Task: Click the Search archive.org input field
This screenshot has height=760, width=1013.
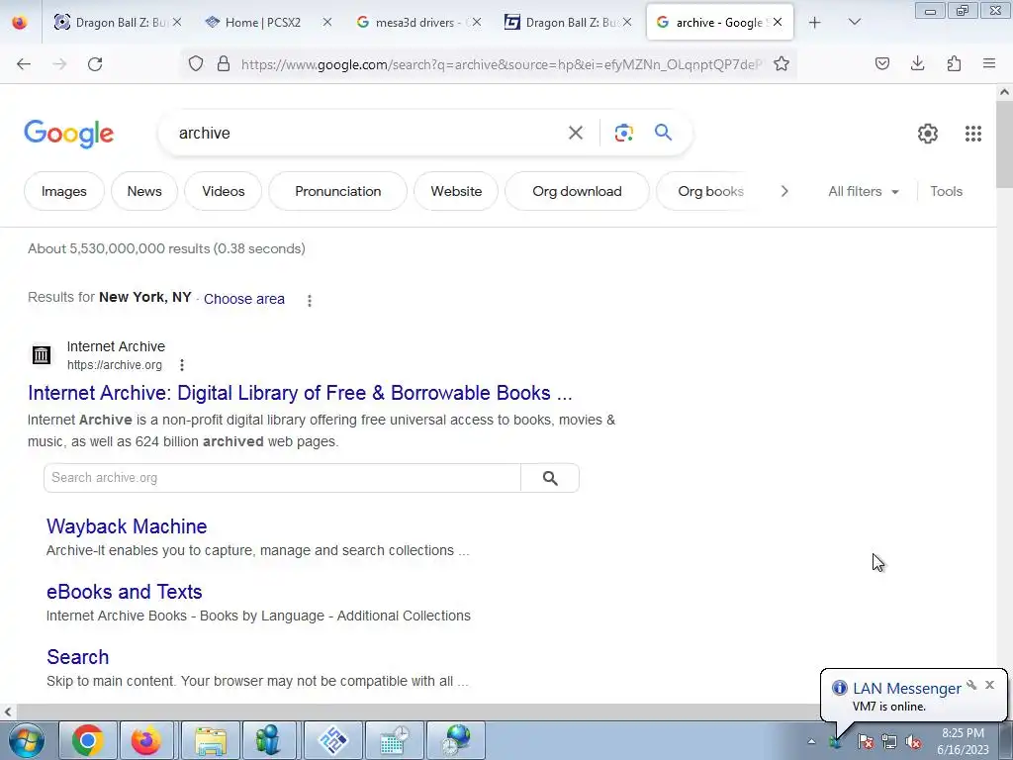Action: pos(282,478)
